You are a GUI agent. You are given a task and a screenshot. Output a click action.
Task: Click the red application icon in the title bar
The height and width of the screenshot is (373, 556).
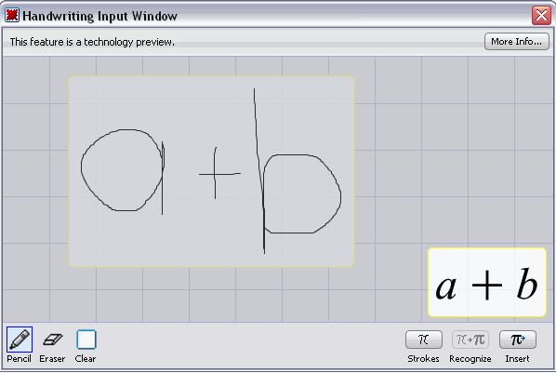(x=12, y=15)
